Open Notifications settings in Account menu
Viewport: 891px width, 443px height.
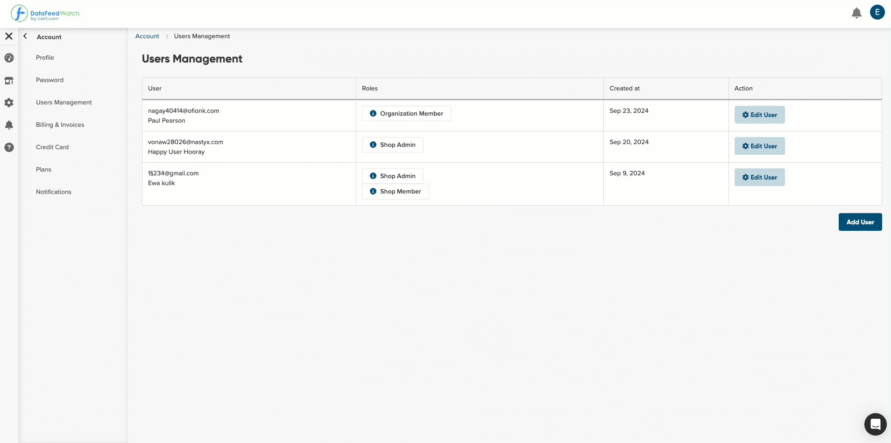coord(54,192)
